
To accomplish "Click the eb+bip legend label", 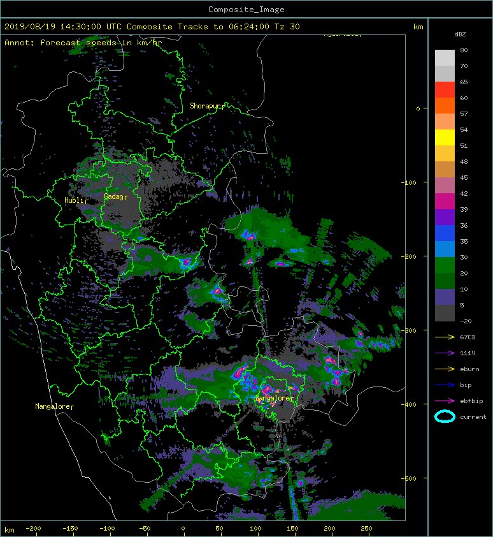I will tap(471, 401).
